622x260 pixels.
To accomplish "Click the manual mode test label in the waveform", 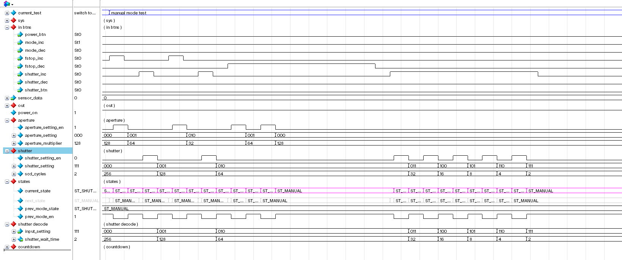I will click(x=129, y=13).
